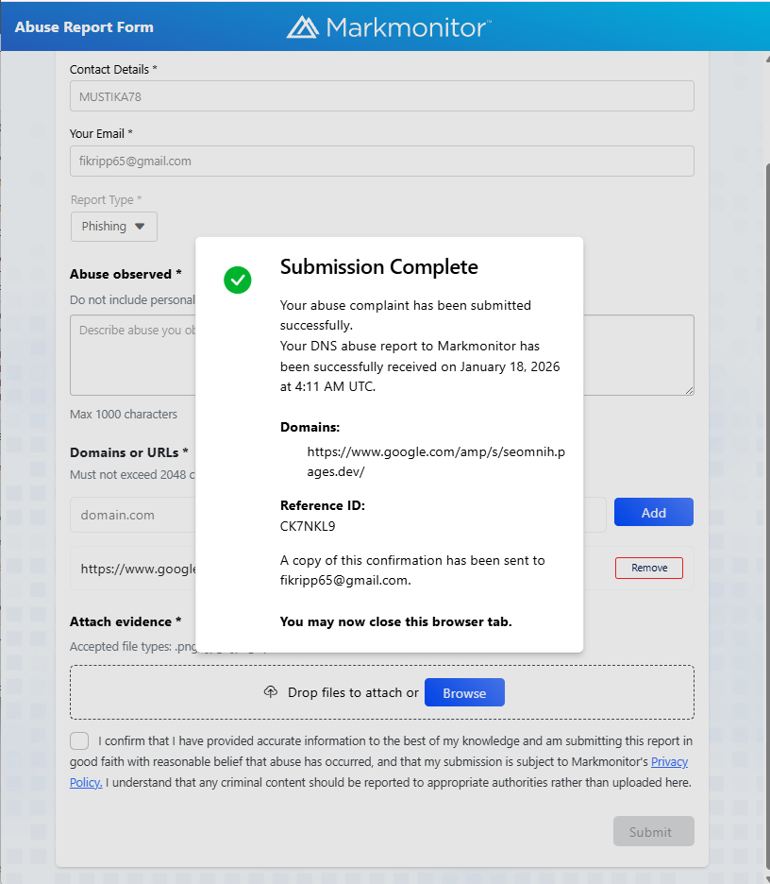Click the Your Email field
The image size is (770, 884).
click(x=381, y=161)
